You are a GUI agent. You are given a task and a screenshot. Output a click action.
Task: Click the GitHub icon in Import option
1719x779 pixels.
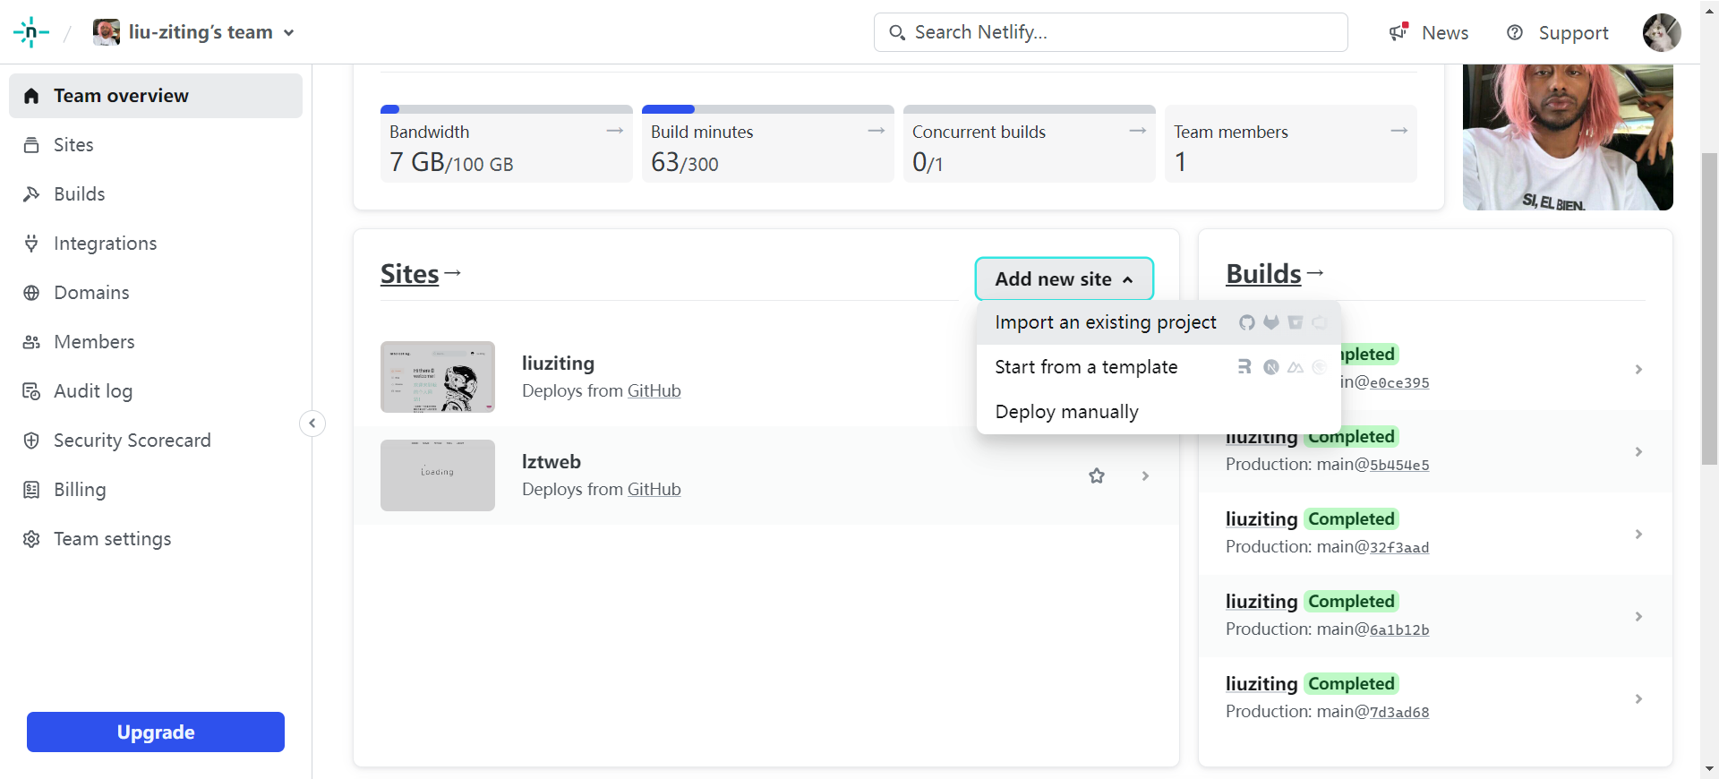[x=1247, y=322]
